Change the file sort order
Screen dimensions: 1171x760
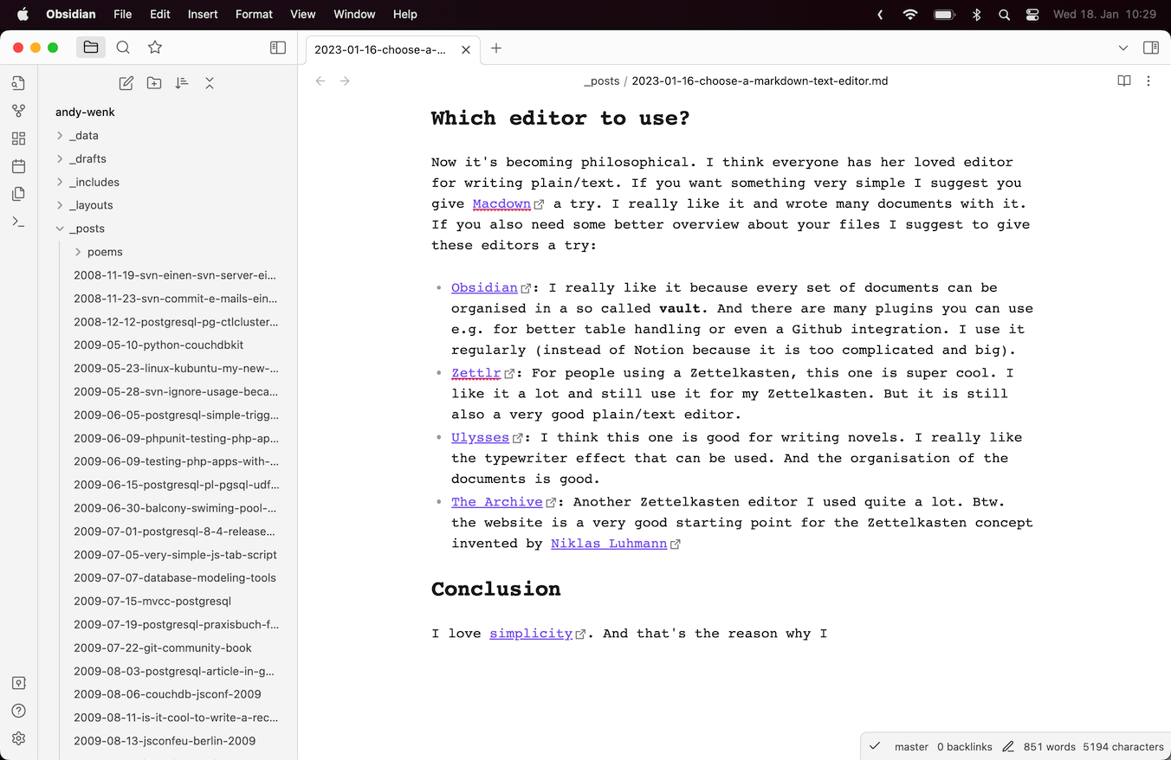(x=182, y=83)
